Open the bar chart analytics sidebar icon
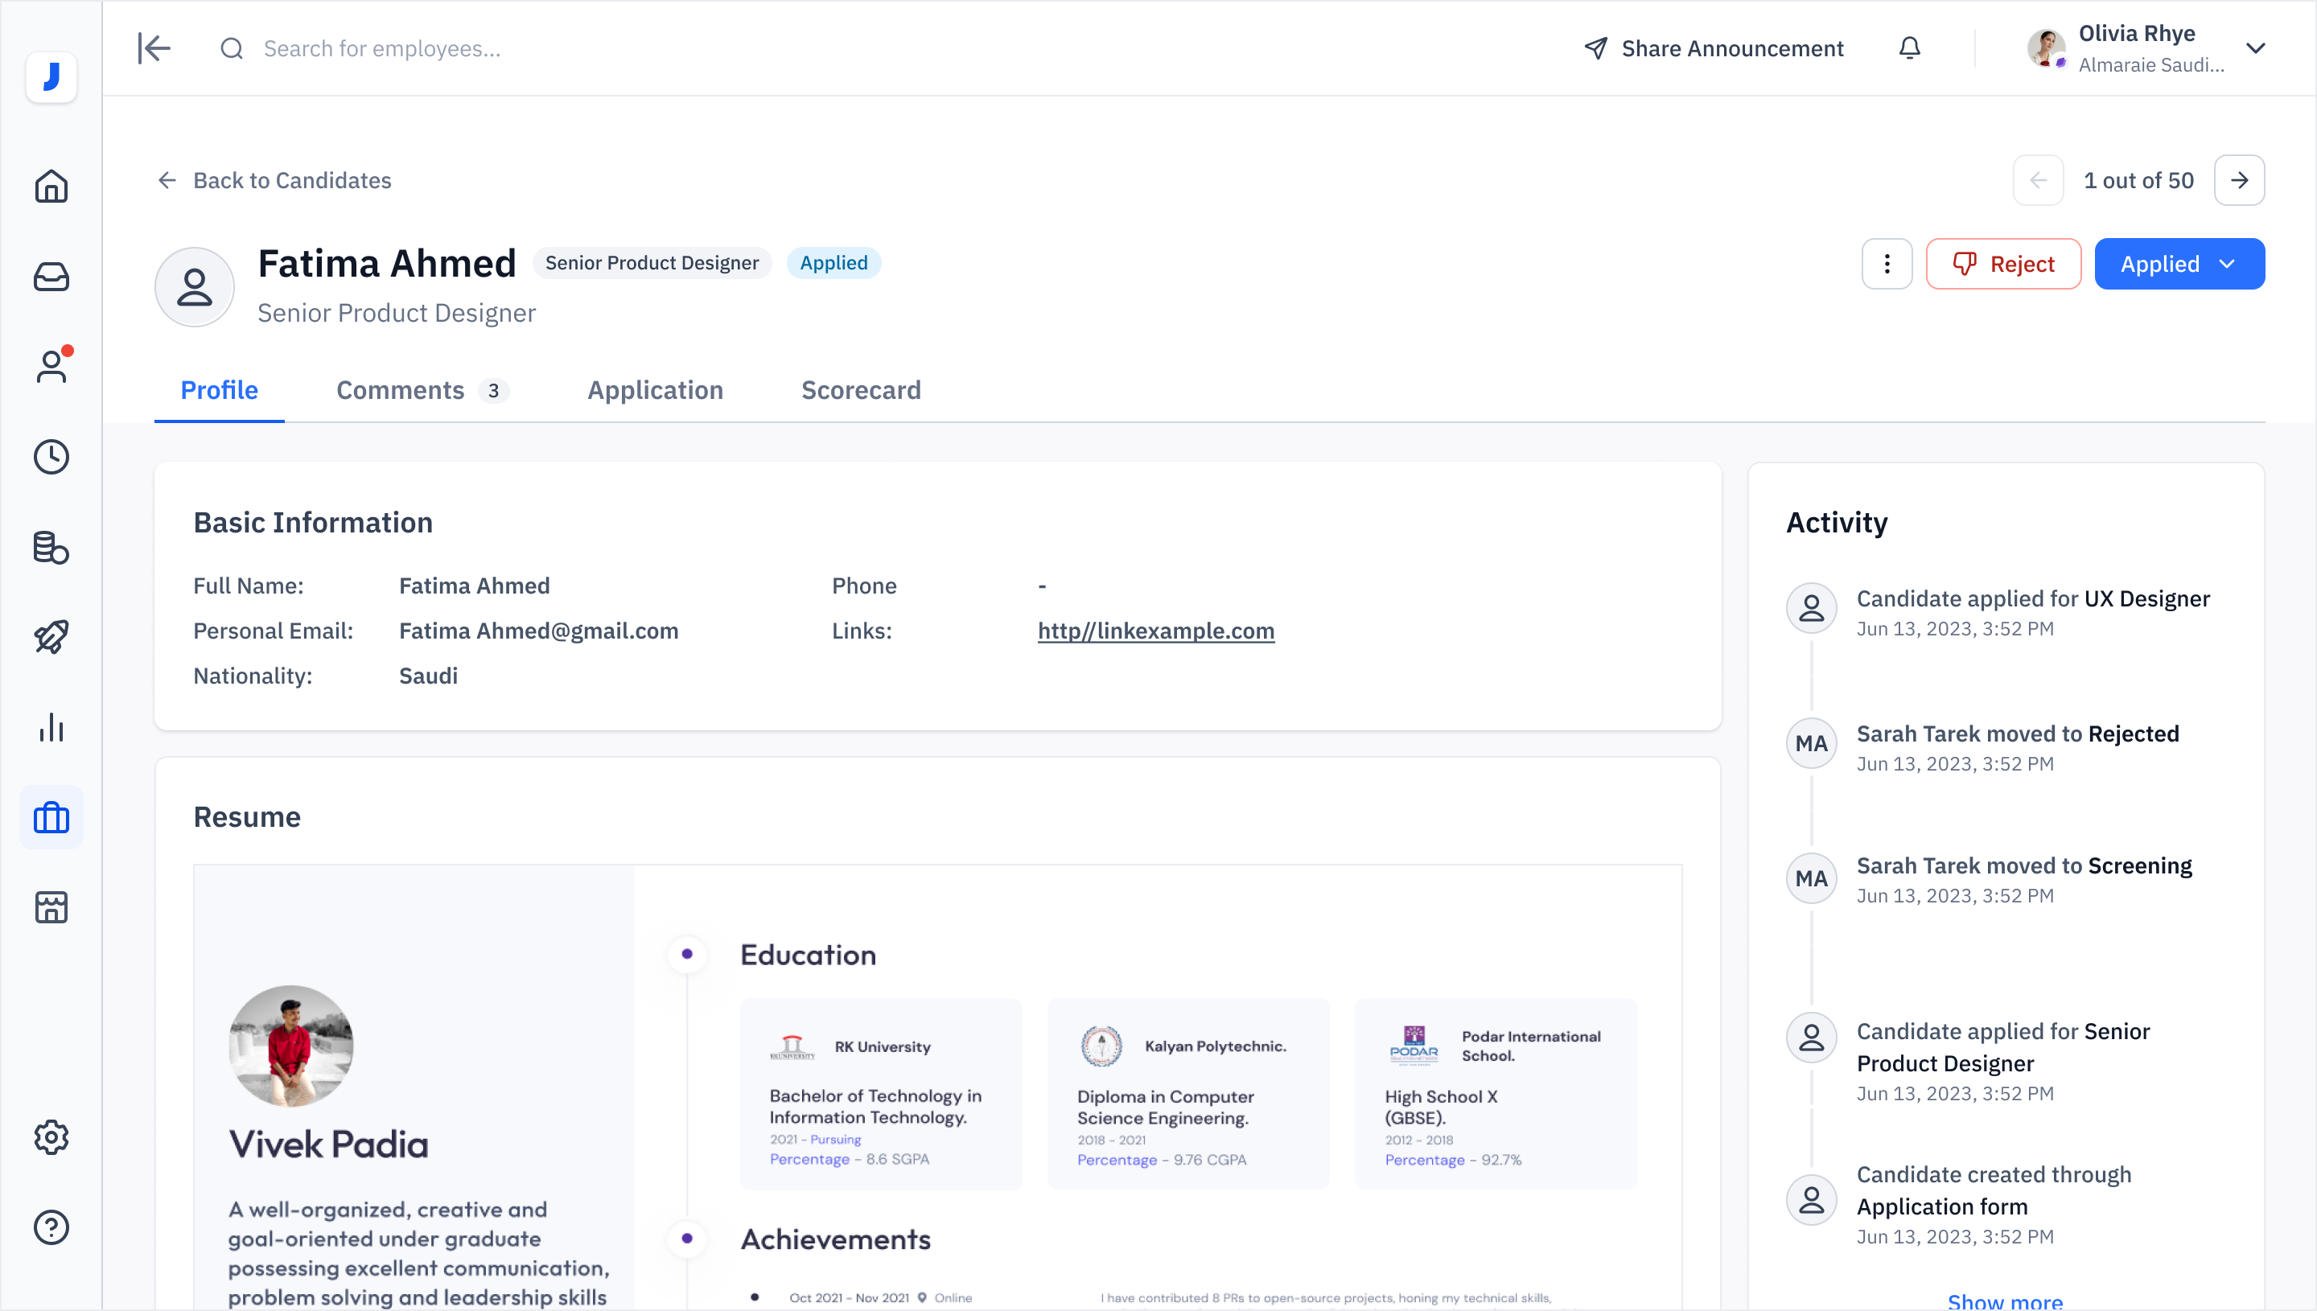Viewport: 2317px width, 1311px height. pyautogui.click(x=51, y=726)
